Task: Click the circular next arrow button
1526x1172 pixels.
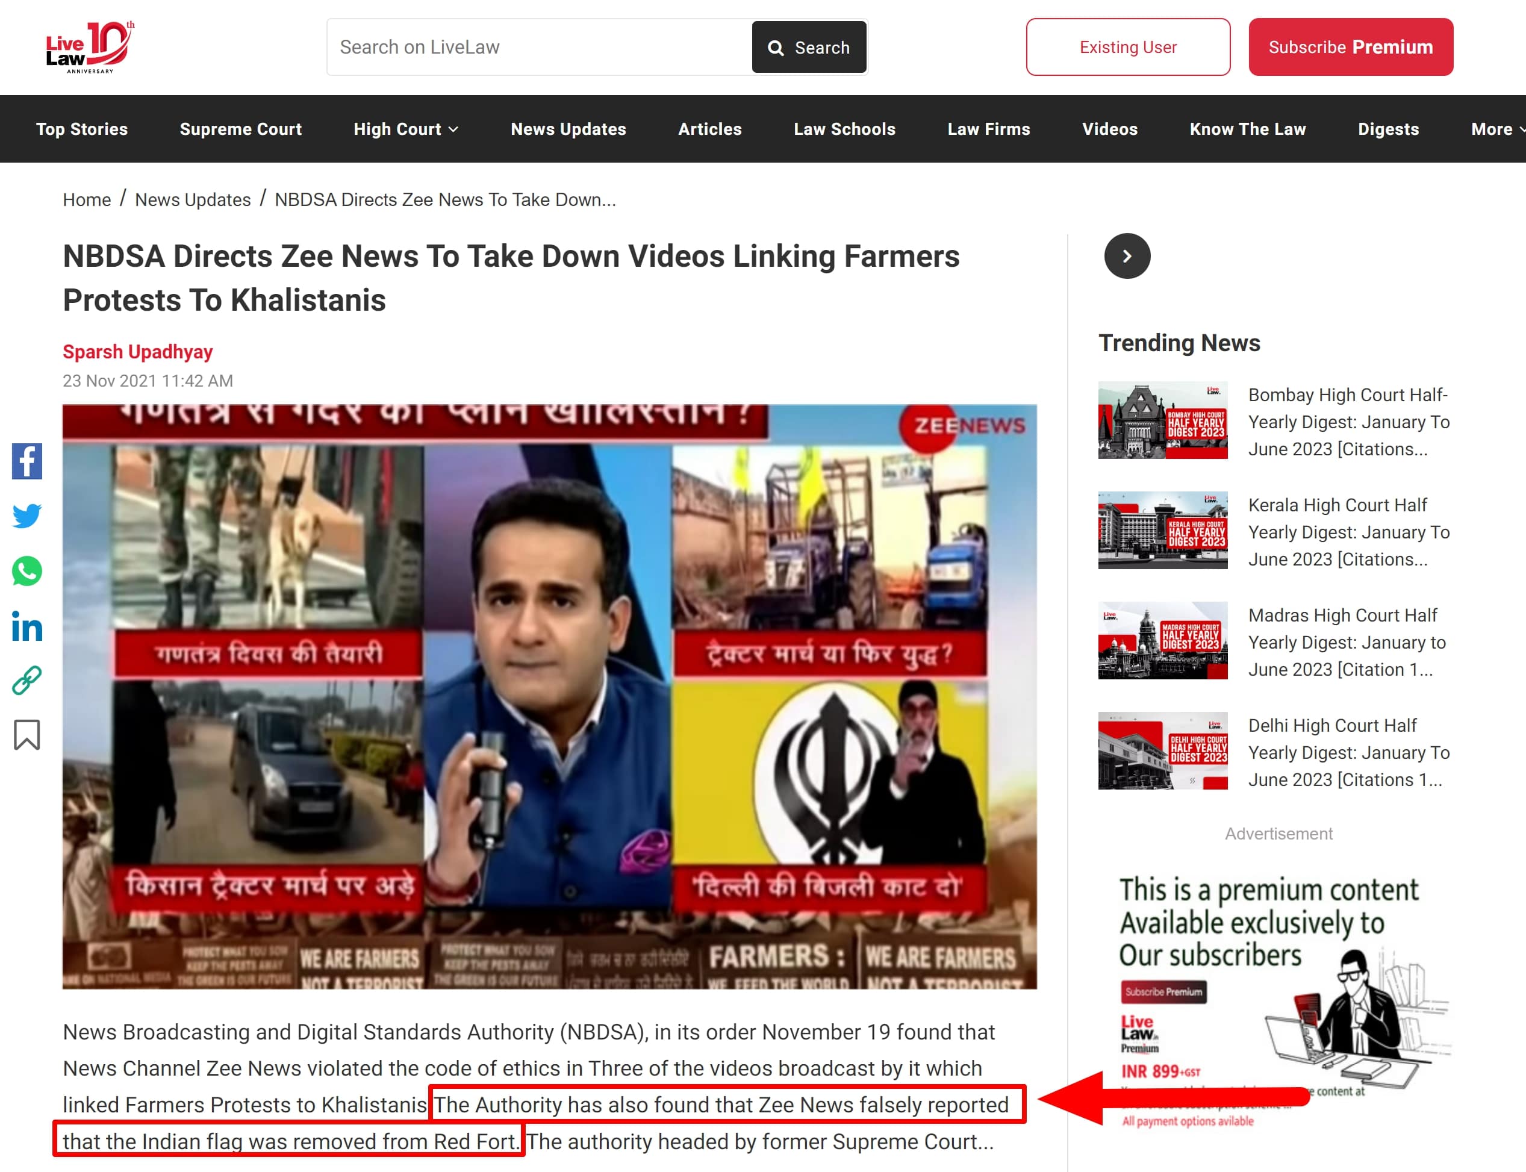Action: (x=1127, y=256)
